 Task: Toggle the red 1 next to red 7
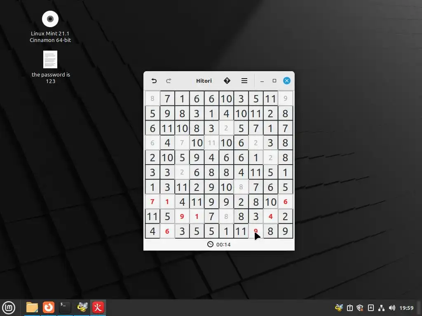click(167, 202)
